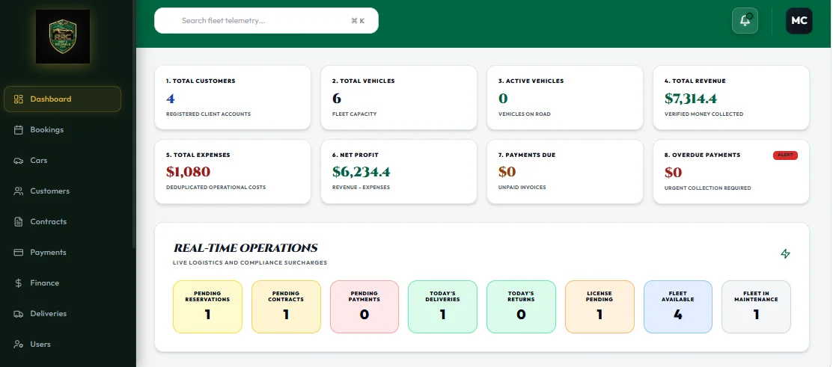Click 'Verified money collected' caption
Viewport: 833px width, 367px height.
704,114
